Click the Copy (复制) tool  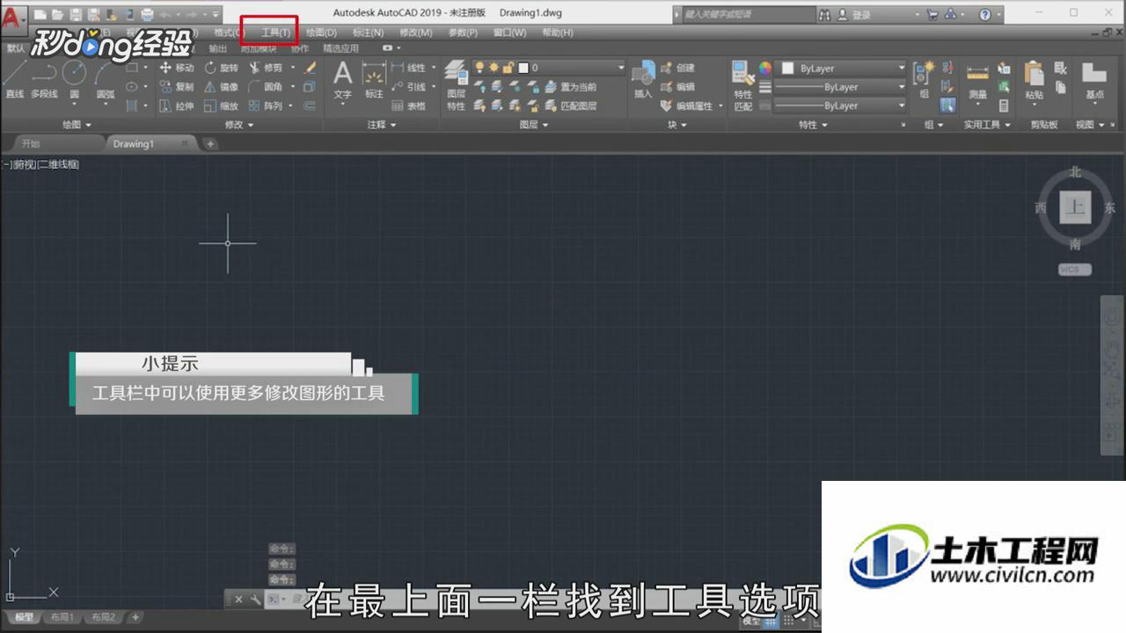[177, 87]
